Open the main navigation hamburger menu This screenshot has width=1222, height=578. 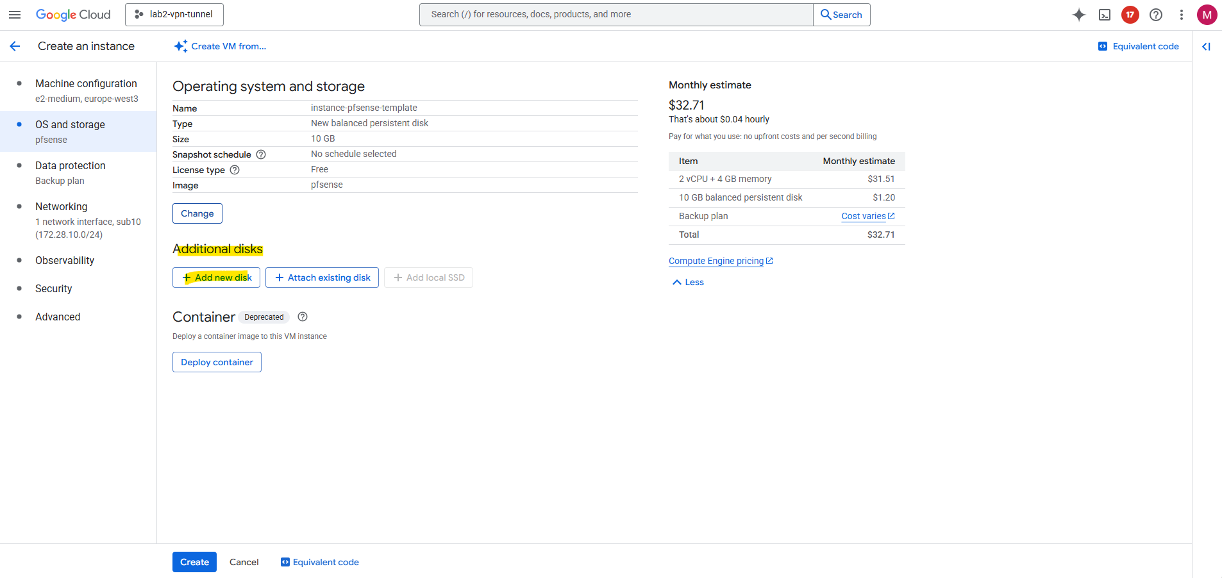[15, 15]
